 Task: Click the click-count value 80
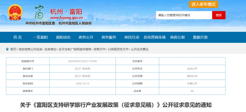click(192, 91)
